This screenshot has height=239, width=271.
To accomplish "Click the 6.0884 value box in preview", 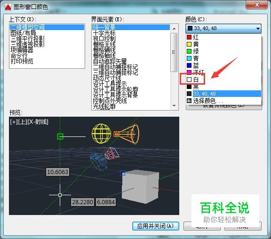I will coord(106,202).
